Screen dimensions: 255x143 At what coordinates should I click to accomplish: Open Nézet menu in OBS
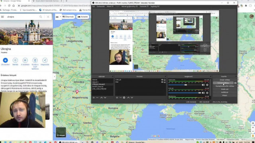point(110,6)
